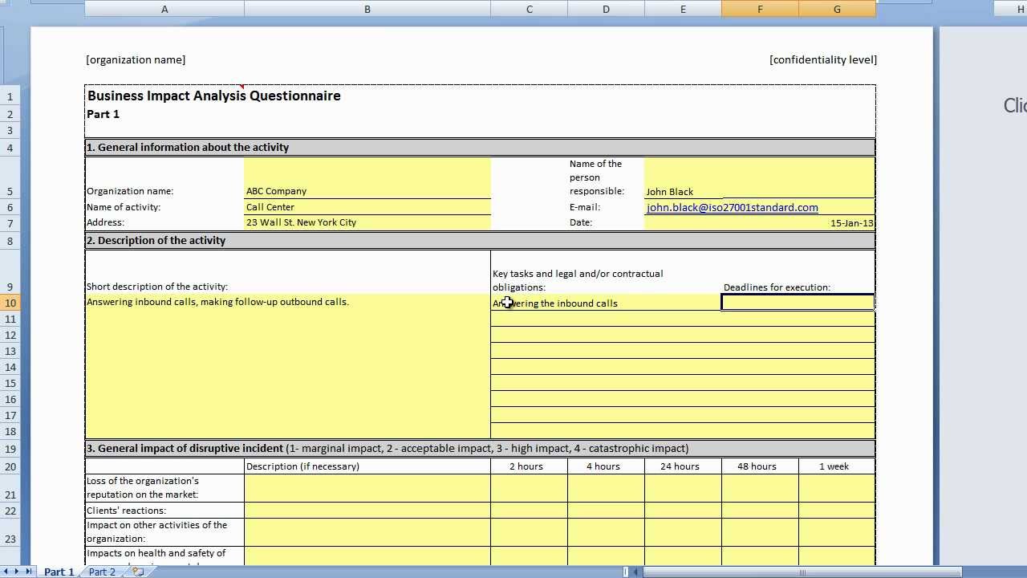Click the left scroll arrow beside the scrollbar
The height and width of the screenshot is (578, 1027).
point(635,572)
